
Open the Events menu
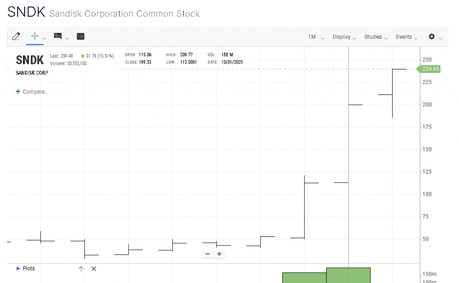pos(407,37)
